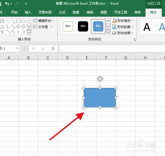Open the 形状效果 menu

point(123,33)
